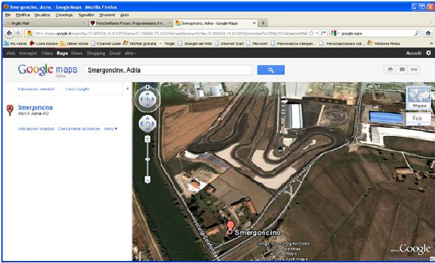
Task: Open the Cronologia menu
Action: (64, 15)
